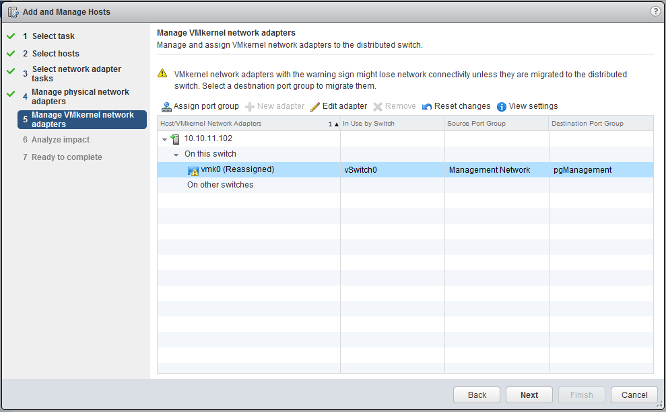Collapse the On this switch group
The height and width of the screenshot is (412, 666).
click(176, 155)
